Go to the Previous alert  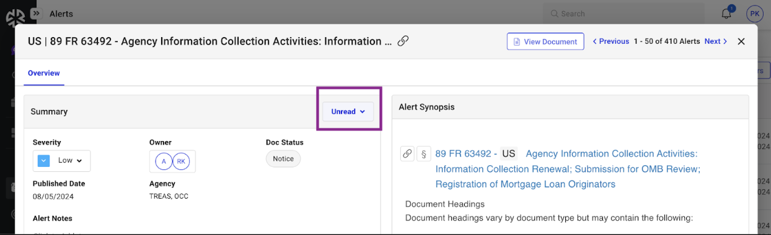pyautogui.click(x=611, y=41)
